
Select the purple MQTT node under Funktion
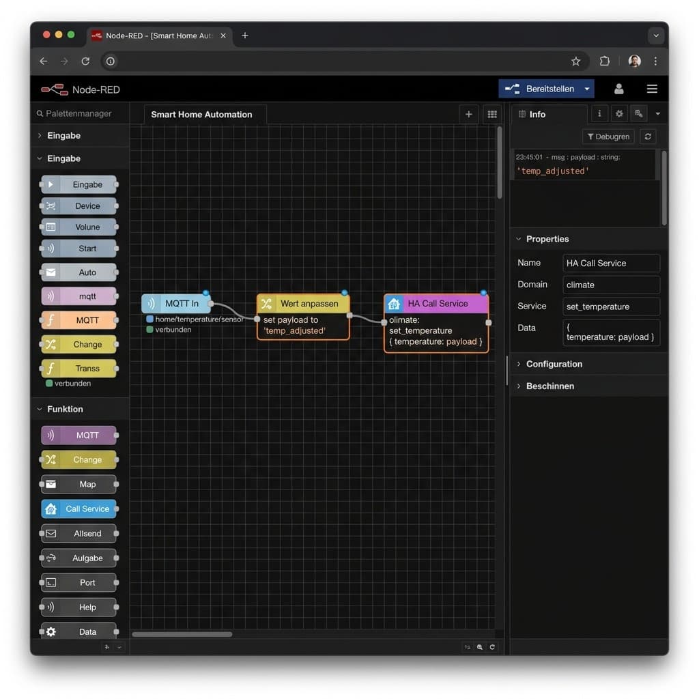pos(79,435)
